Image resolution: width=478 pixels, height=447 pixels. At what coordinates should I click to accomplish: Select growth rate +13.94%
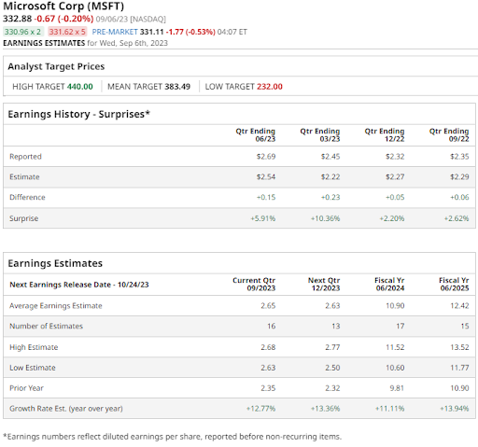[454, 409]
